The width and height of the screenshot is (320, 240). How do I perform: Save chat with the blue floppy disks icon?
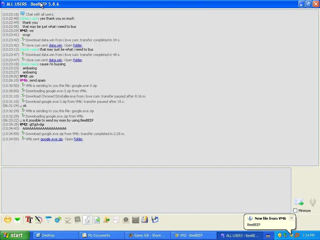tap(155, 220)
